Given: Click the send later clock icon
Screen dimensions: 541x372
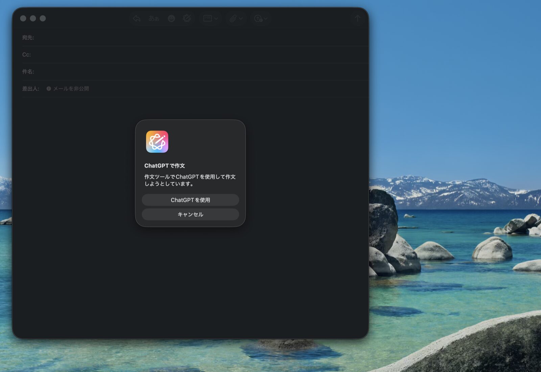Looking at the screenshot, I should point(258,18).
